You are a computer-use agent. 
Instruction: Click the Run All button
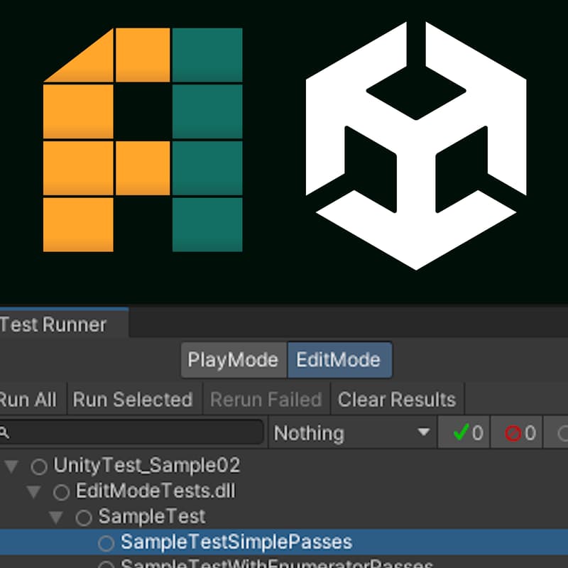[33, 399]
